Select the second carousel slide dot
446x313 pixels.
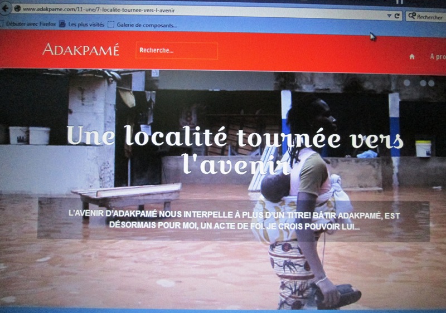pos(423,83)
